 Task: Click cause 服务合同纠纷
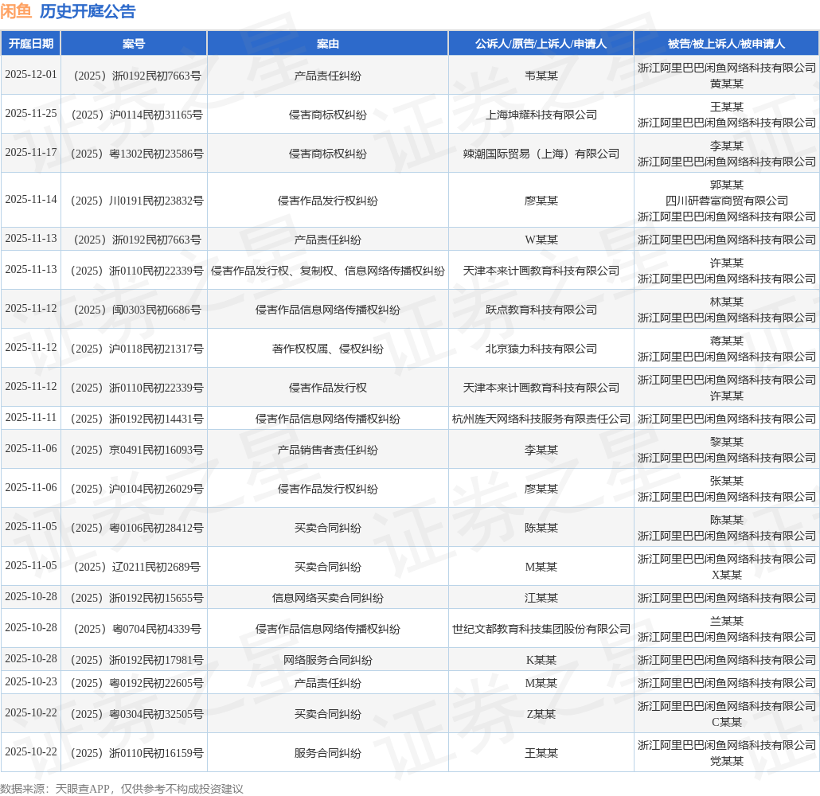[x=327, y=753]
